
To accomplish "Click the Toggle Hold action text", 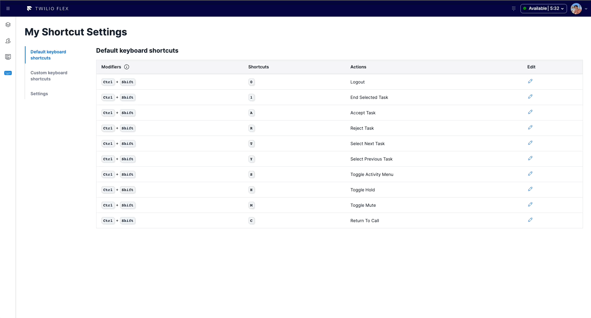I will [x=363, y=190].
